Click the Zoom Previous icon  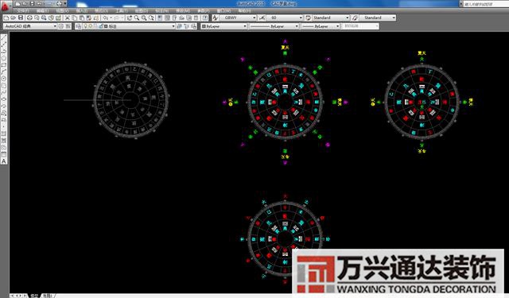point(151,17)
